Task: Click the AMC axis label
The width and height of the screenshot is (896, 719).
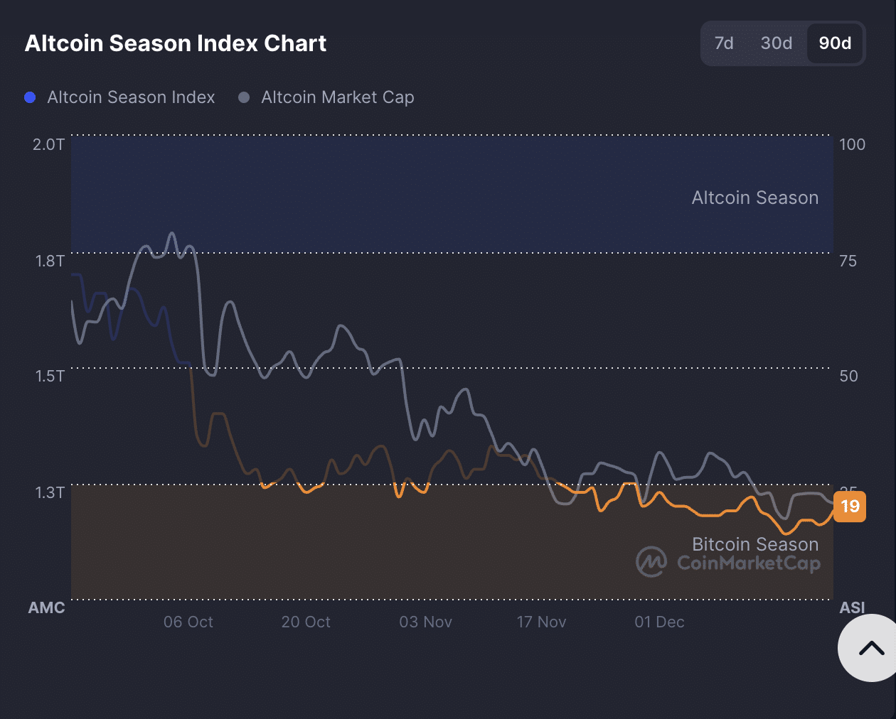Action: tap(46, 607)
